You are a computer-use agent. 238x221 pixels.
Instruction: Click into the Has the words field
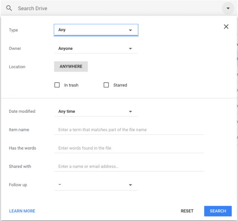point(129,148)
